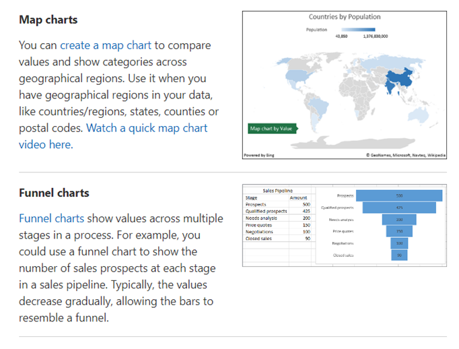Open the 'create a map chart' link
This screenshot has width=459, height=349.
106,45
